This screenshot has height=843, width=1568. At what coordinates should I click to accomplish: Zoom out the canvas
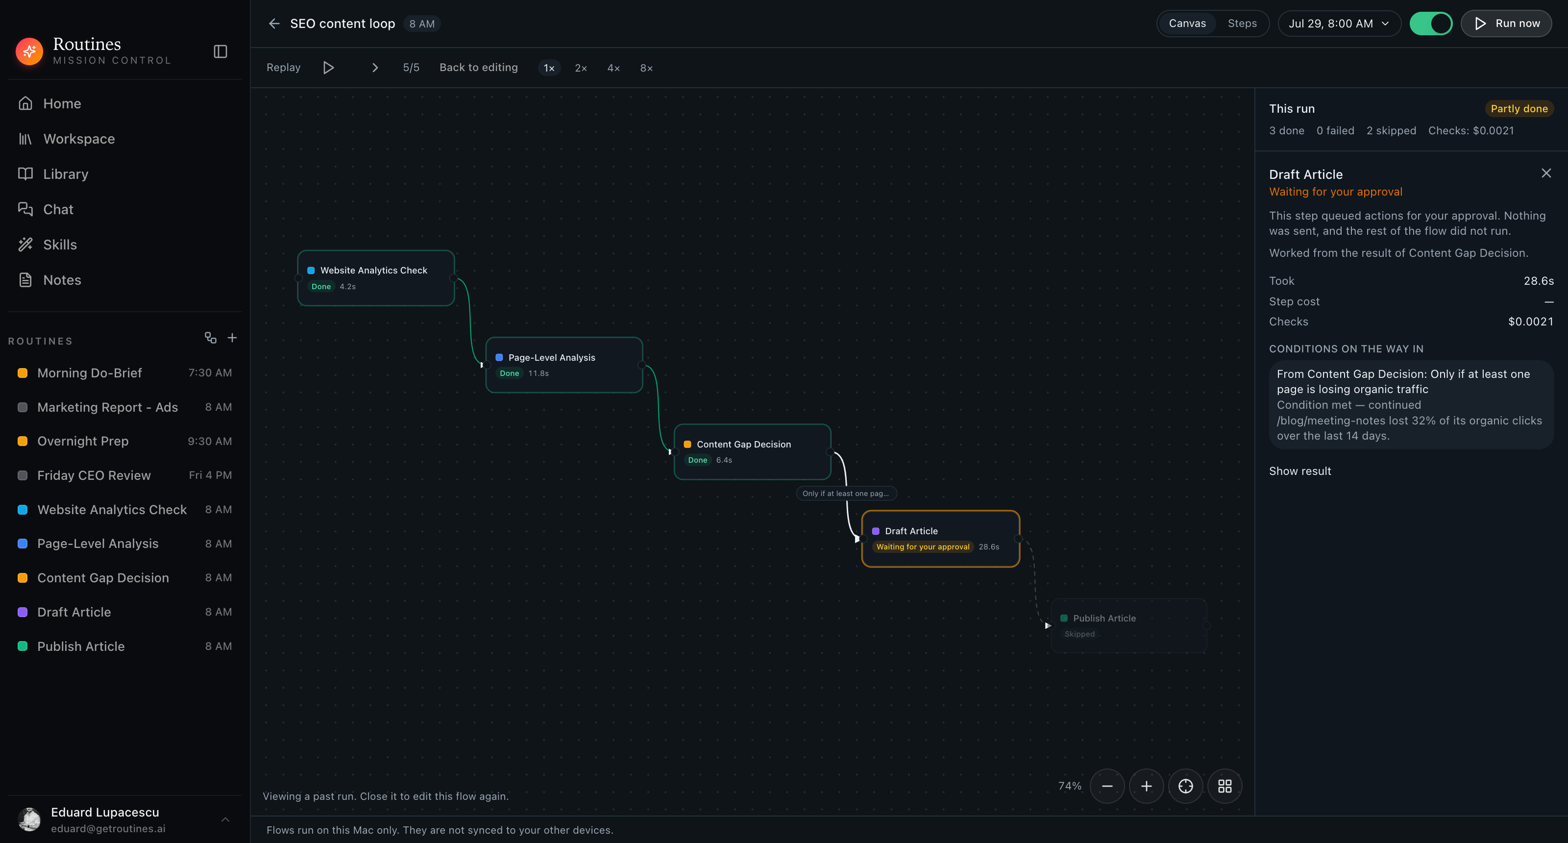[x=1107, y=787]
